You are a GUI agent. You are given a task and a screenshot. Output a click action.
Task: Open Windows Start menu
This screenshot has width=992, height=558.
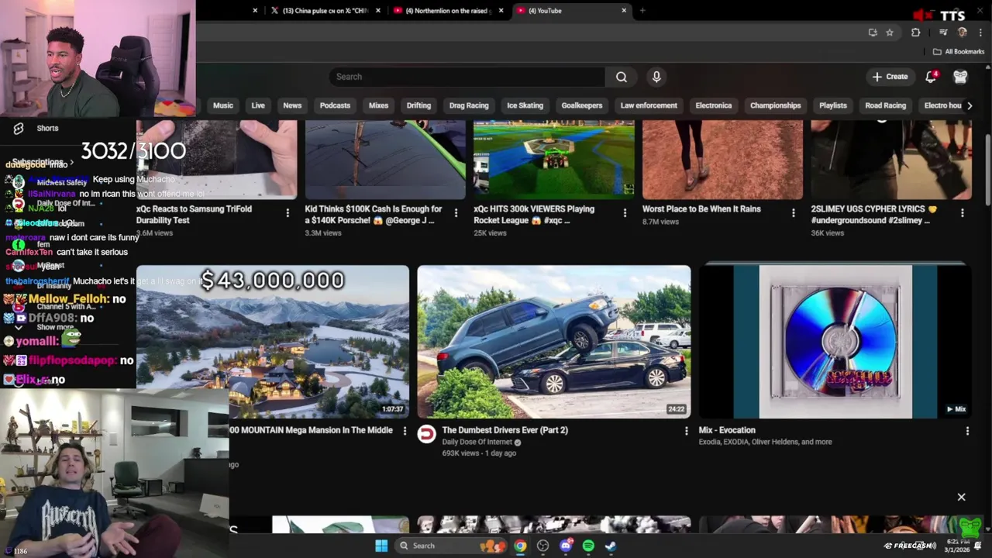tap(381, 546)
